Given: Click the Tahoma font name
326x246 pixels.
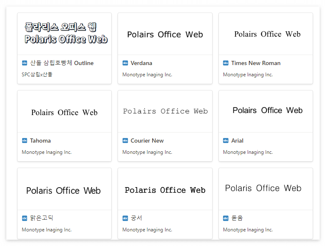Looking at the screenshot, I should point(40,141).
